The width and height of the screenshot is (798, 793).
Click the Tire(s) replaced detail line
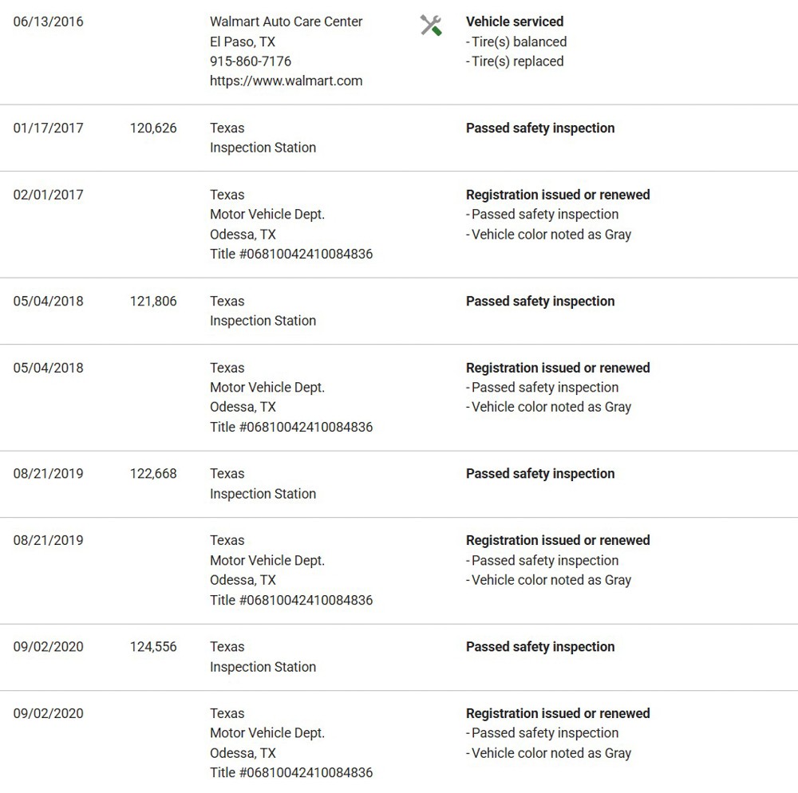pyautogui.click(x=516, y=61)
